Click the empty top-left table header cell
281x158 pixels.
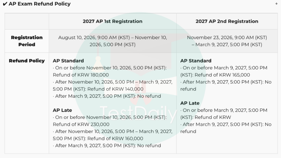(x=27, y=21)
